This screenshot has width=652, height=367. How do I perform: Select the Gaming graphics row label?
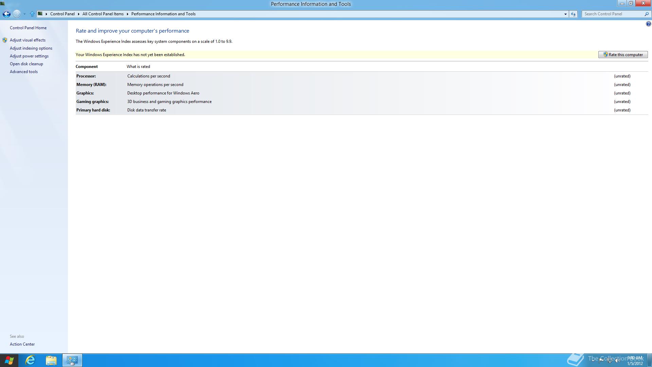click(x=93, y=102)
